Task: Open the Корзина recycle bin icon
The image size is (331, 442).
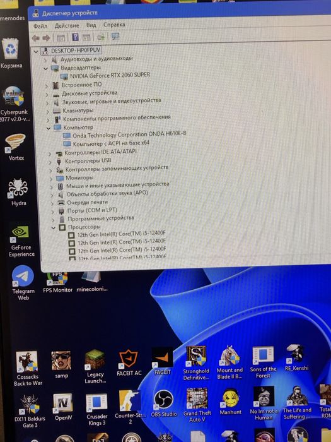Action: coord(11,53)
